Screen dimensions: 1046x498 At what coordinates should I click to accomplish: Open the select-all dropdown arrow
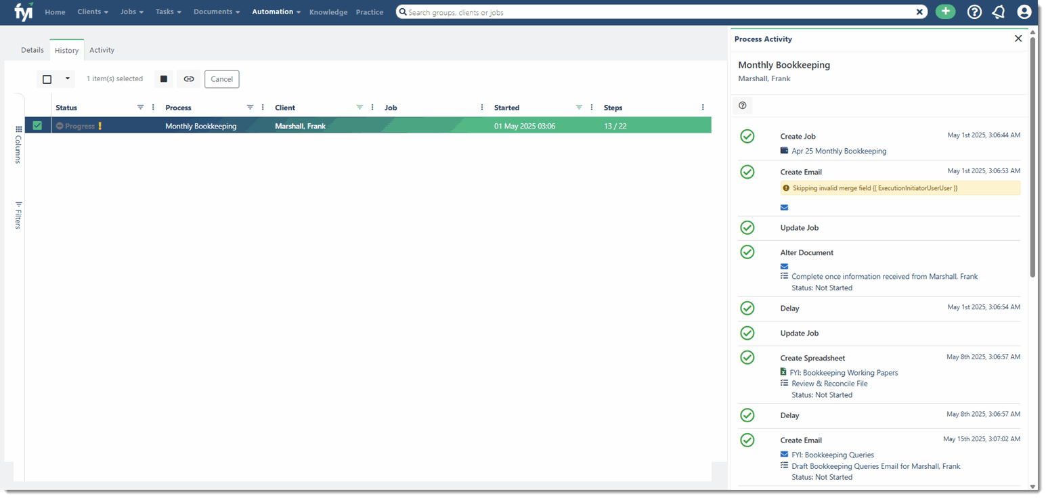coord(67,79)
